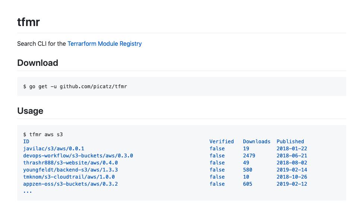The image size is (363, 208).
Task: Click the 'Search CLI for the' description text
Action: coord(41,44)
